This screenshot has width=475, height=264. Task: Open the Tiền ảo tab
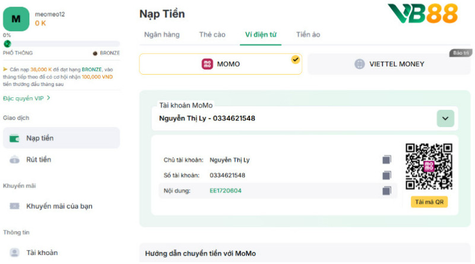[x=308, y=34]
